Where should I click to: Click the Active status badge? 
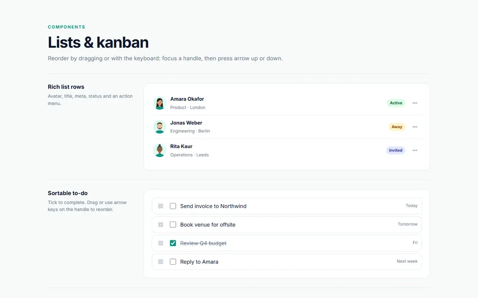[396, 103]
